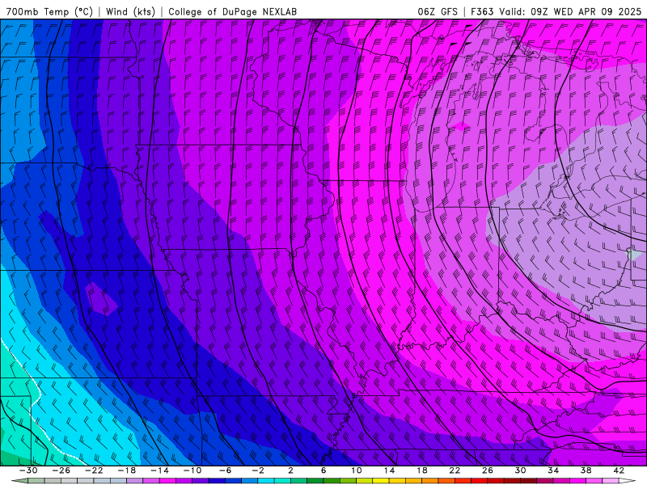Image resolution: width=647 pixels, height=485 pixels.
Task: Click the -6 color scale label
Action: [x=226, y=470]
